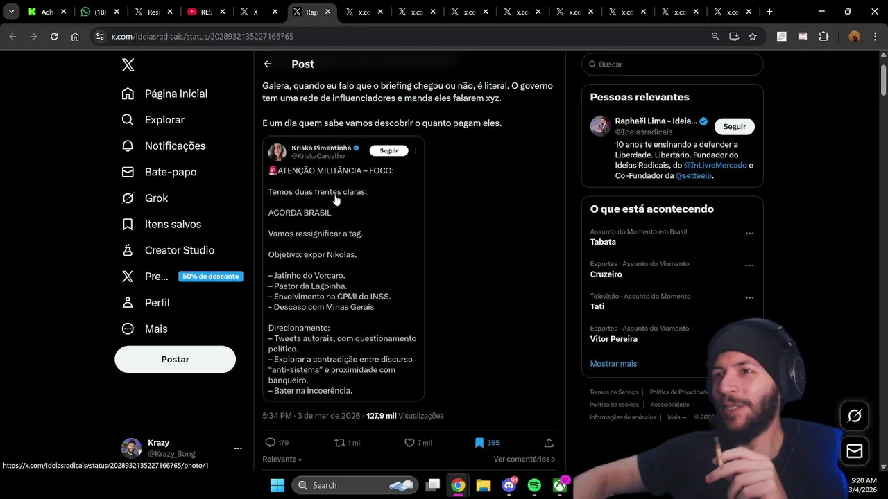Open the floating messages envelope button
Image resolution: width=888 pixels, height=499 pixels.
coord(855,451)
